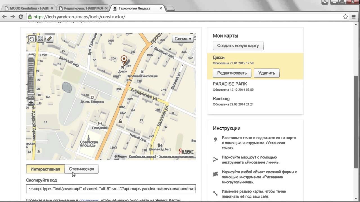Click the address bar URL
360x202 pixels.
point(79,17)
